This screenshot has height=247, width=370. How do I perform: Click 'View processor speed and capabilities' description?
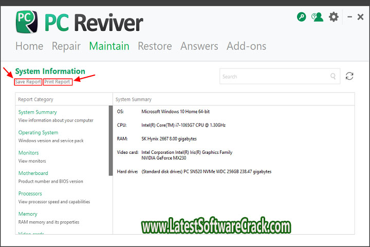tap(54, 202)
